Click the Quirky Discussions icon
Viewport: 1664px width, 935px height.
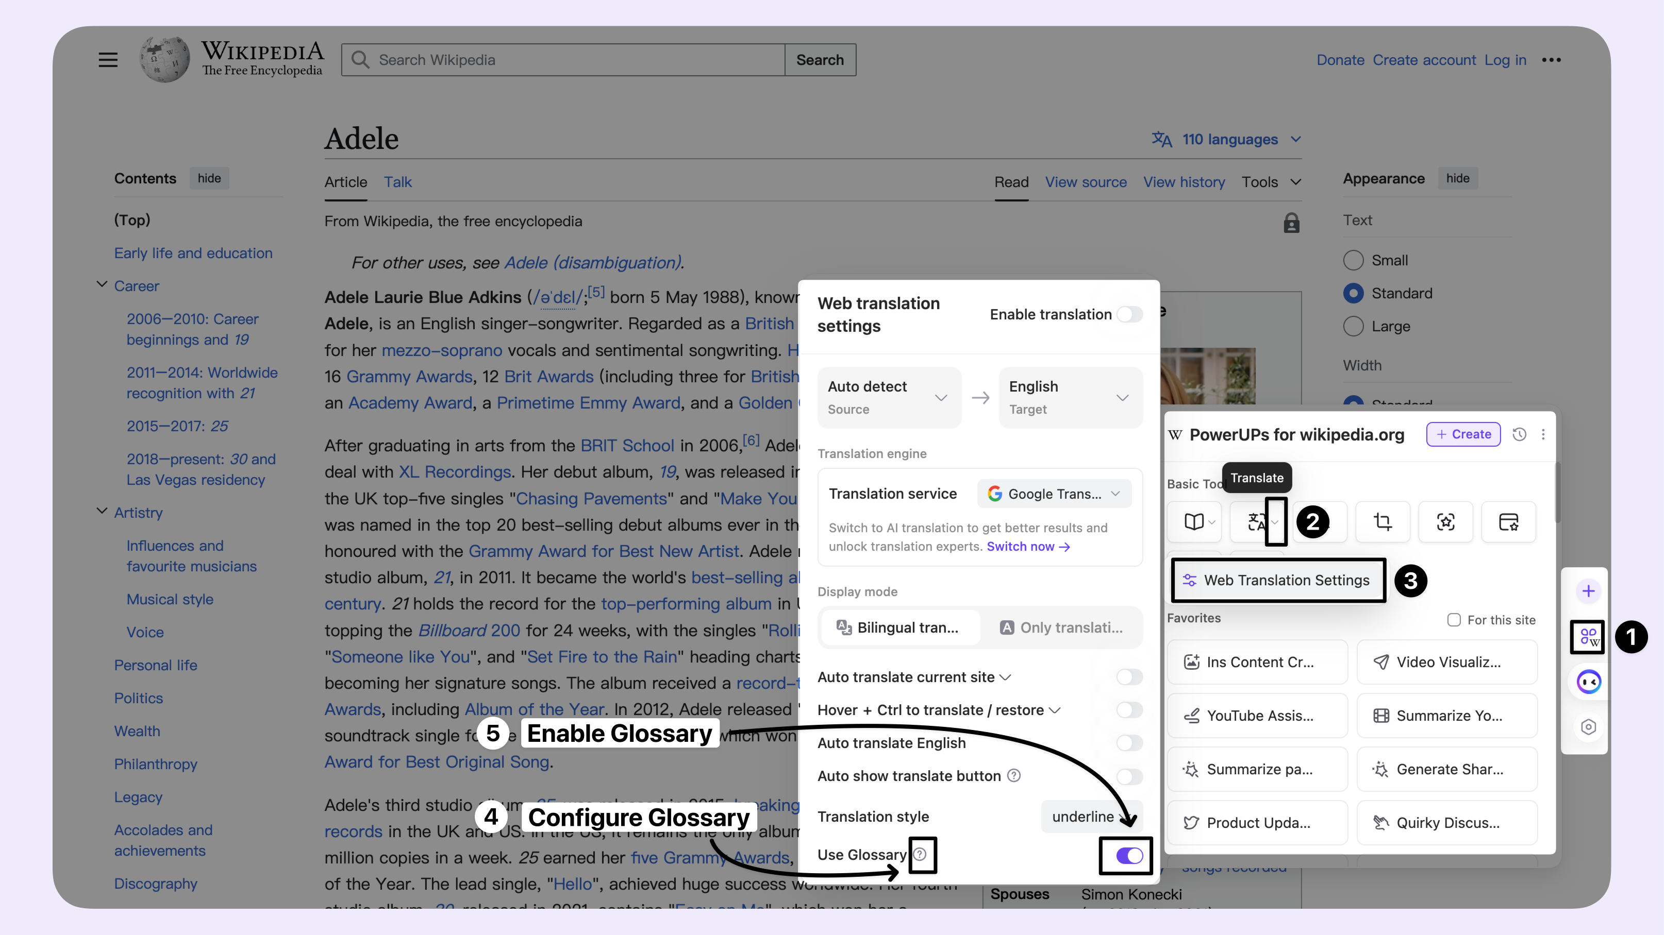click(1378, 822)
